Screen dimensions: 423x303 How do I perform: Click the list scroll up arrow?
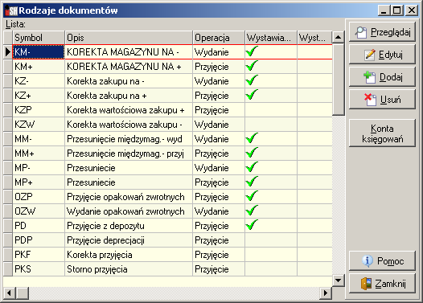[x=339, y=37]
